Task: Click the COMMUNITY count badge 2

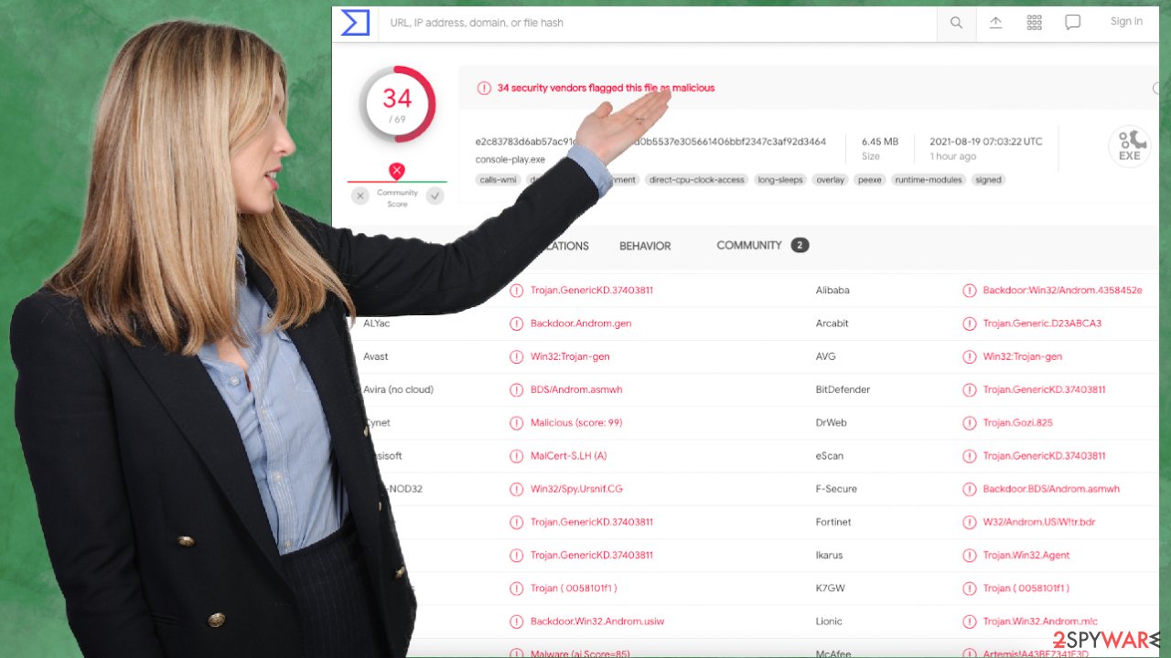Action: pos(800,245)
